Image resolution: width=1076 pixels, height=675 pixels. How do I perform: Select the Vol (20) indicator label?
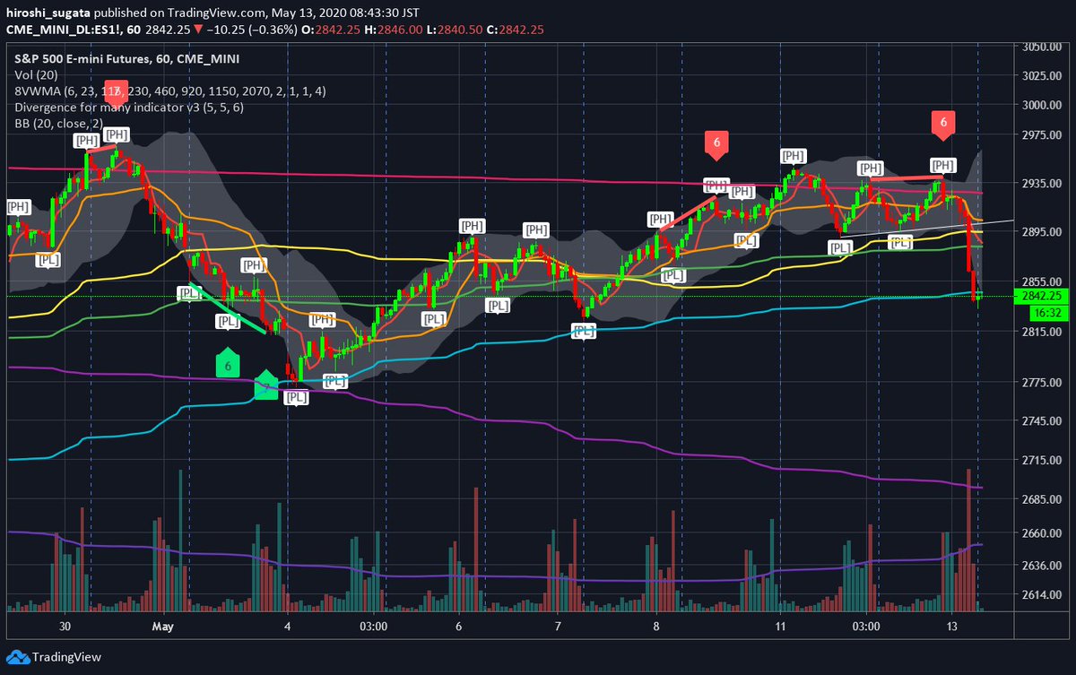click(34, 74)
